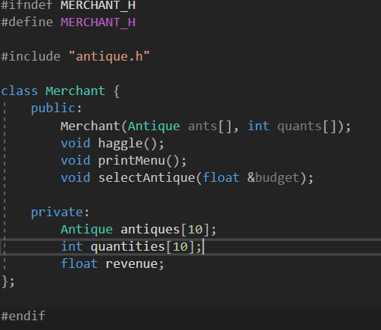Viewport: 381px width, 330px height.
Task: Click the 'quantities' member name
Action: (x=128, y=247)
